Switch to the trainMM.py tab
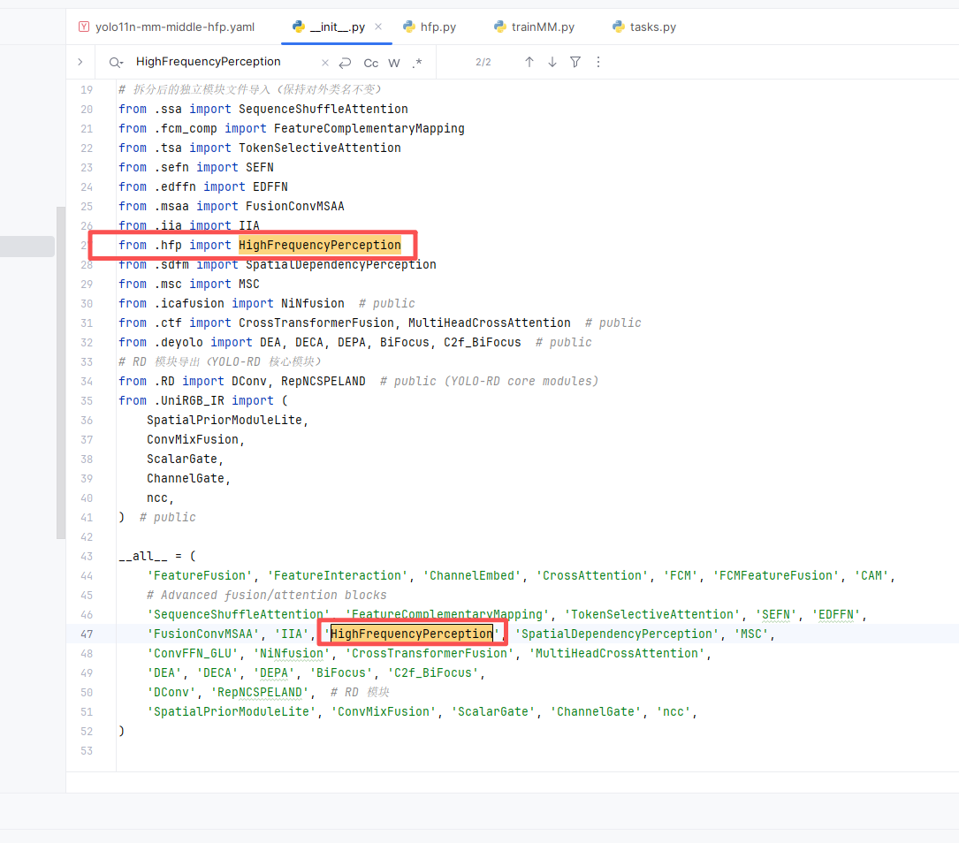959x843 pixels. pos(535,27)
